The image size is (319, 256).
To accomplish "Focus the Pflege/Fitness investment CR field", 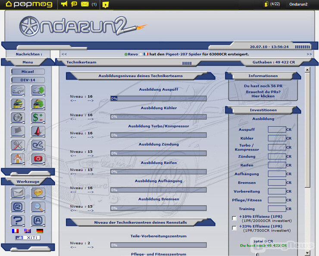I will pos(277,200).
